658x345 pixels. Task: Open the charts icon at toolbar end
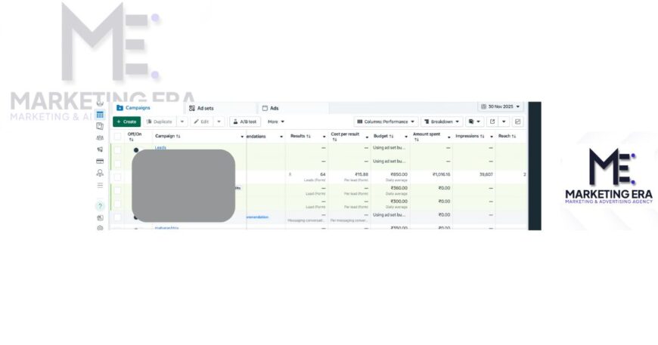click(x=518, y=122)
